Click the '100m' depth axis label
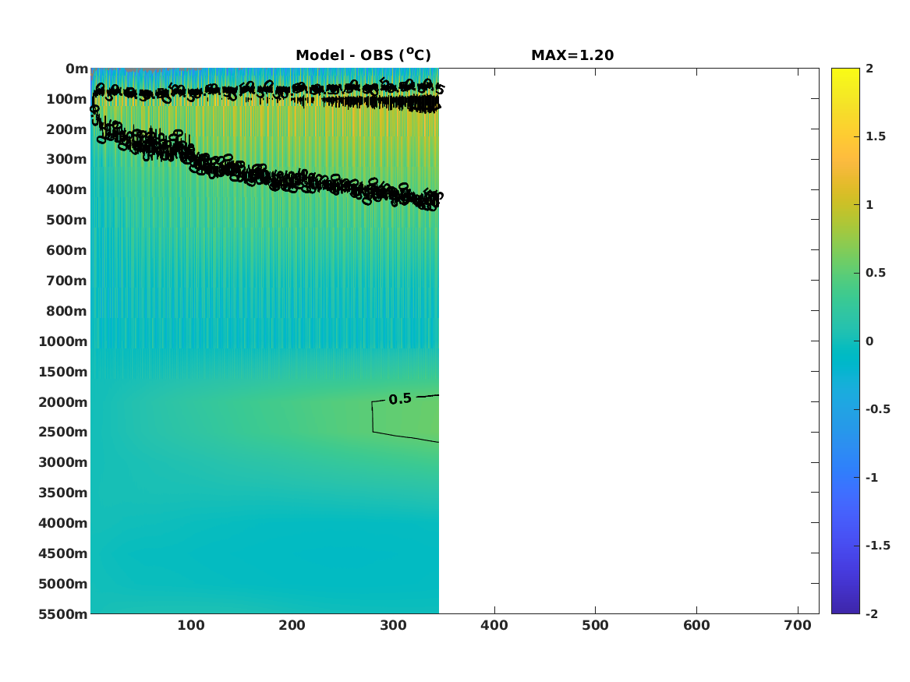 pyautogui.click(x=67, y=99)
